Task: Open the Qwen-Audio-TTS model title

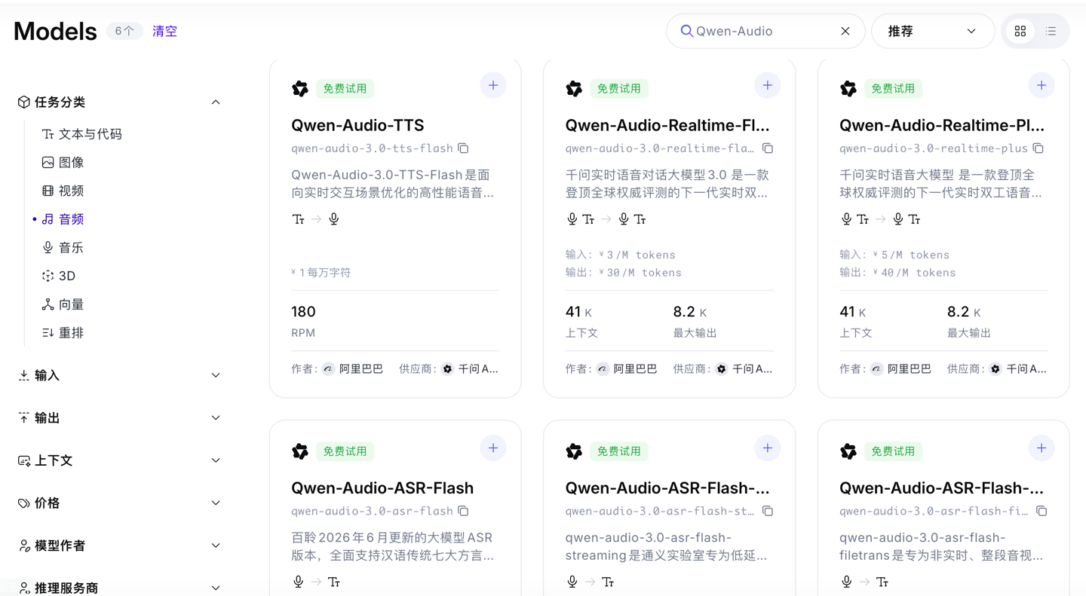Action: click(357, 125)
